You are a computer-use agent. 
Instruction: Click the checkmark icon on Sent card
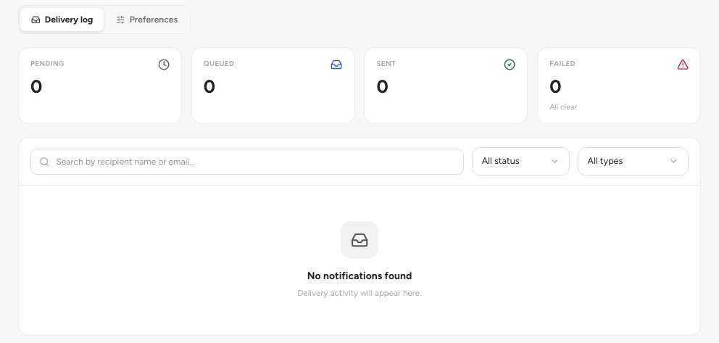pyautogui.click(x=510, y=65)
